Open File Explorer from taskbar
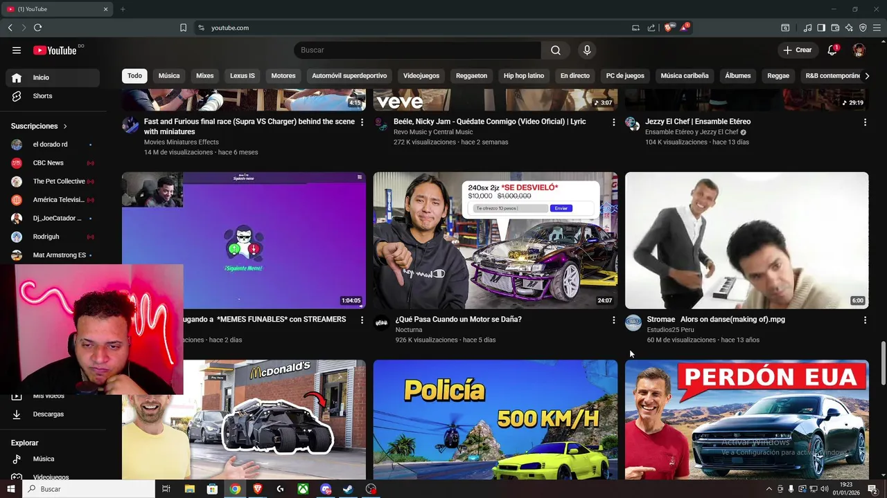 [x=189, y=489]
